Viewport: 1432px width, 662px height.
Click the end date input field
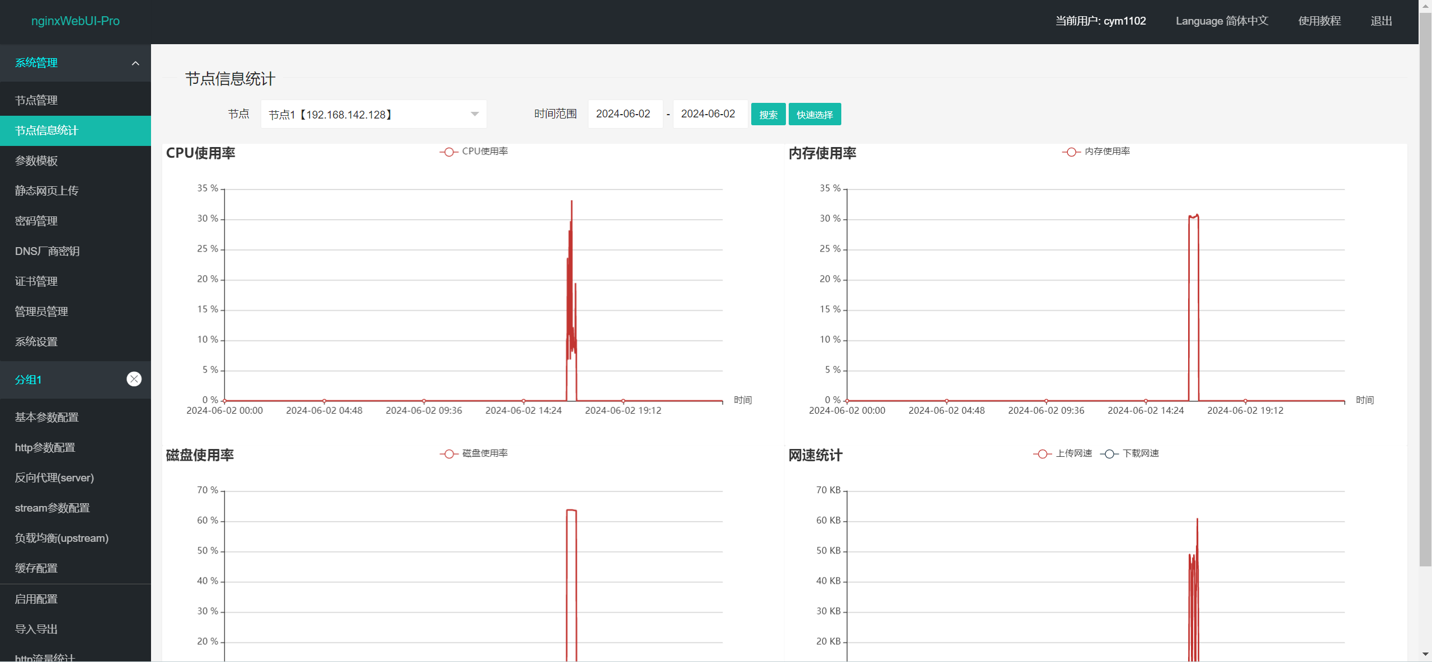(x=710, y=114)
